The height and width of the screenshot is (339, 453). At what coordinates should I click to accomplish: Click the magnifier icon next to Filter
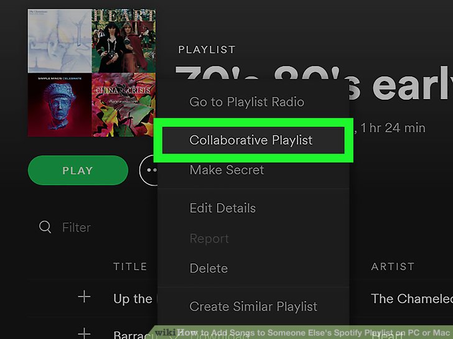[45, 228]
